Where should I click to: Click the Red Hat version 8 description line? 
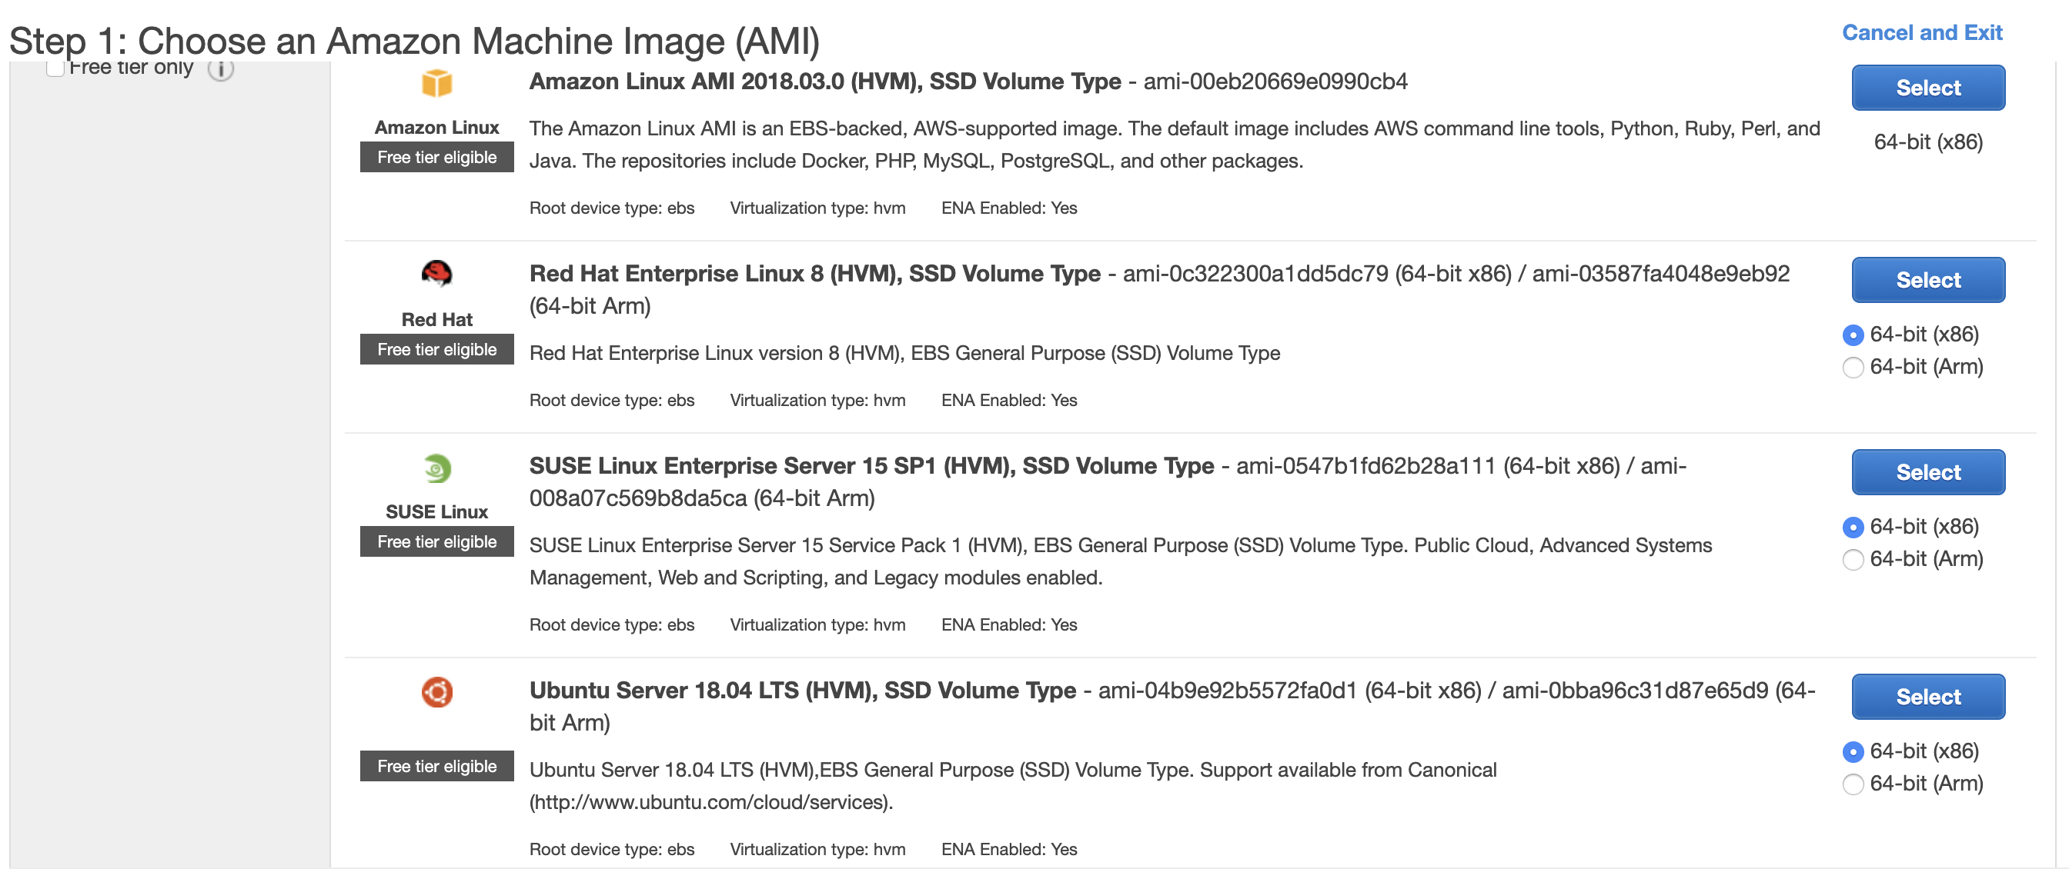pos(904,354)
